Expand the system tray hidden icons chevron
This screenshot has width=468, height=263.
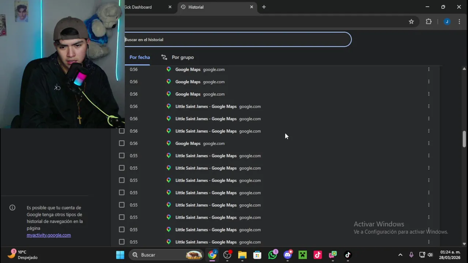[400, 255]
